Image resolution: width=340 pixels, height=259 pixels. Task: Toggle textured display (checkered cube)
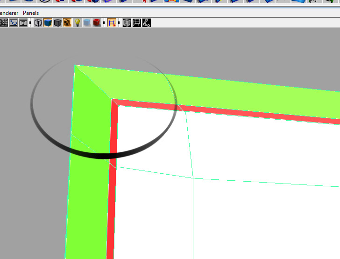pos(67,23)
